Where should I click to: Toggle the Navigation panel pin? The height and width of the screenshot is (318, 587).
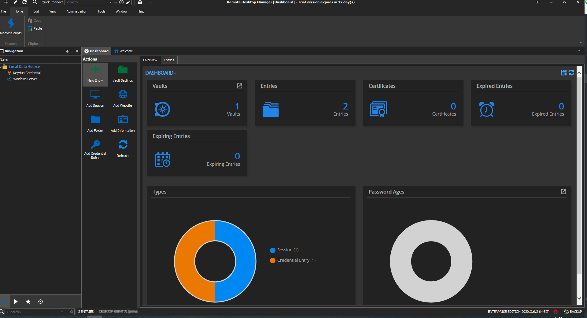point(68,51)
